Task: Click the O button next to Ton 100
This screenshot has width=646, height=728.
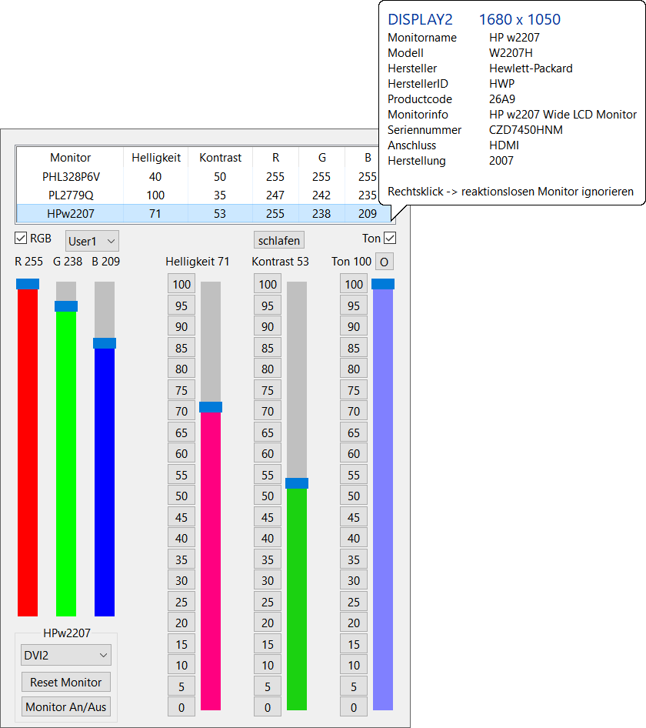Action: (385, 262)
